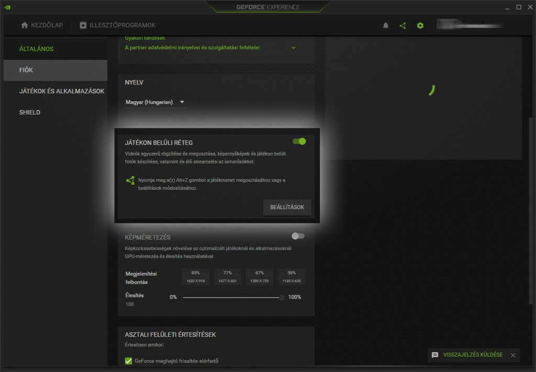Select the 67% 1280 X 720 resolution
Screen dimensions: 536x372
point(260,277)
